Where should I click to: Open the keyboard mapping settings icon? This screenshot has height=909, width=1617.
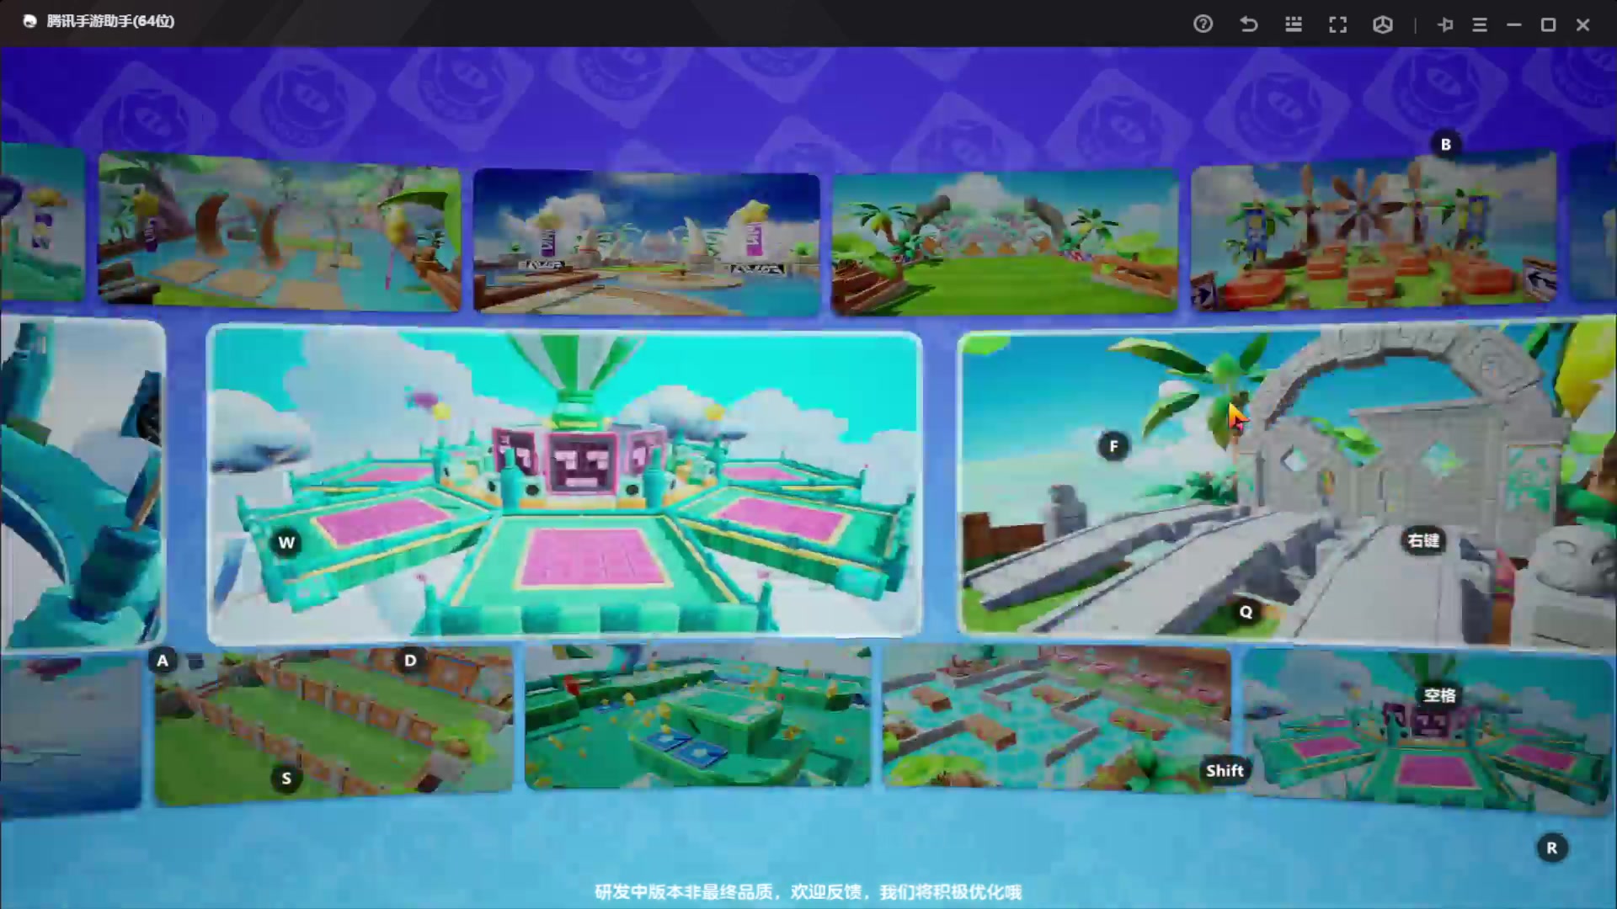click(x=1294, y=24)
